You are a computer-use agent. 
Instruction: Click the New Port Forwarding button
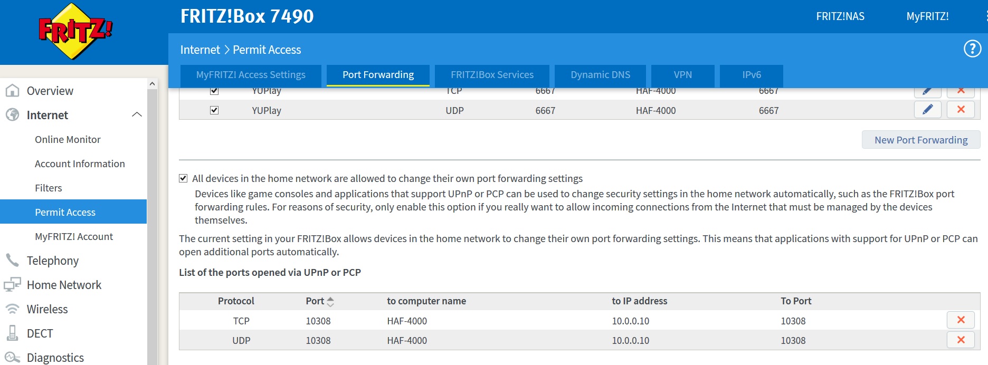(921, 140)
